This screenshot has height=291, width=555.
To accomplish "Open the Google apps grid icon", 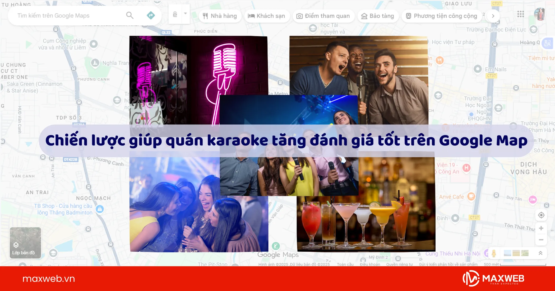I will [520, 15].
